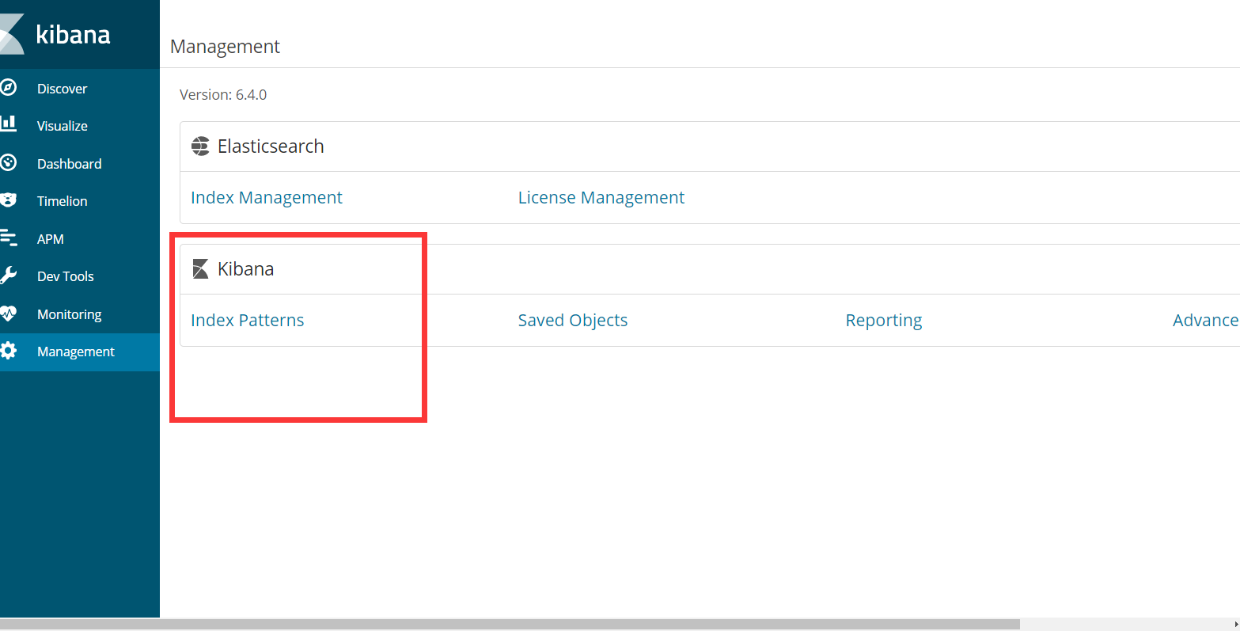Image resolution: width=1240 pixels, height=631 pixels.
Task: Click the Dev Tools wrench icon
Action: (x=8, y=276)
